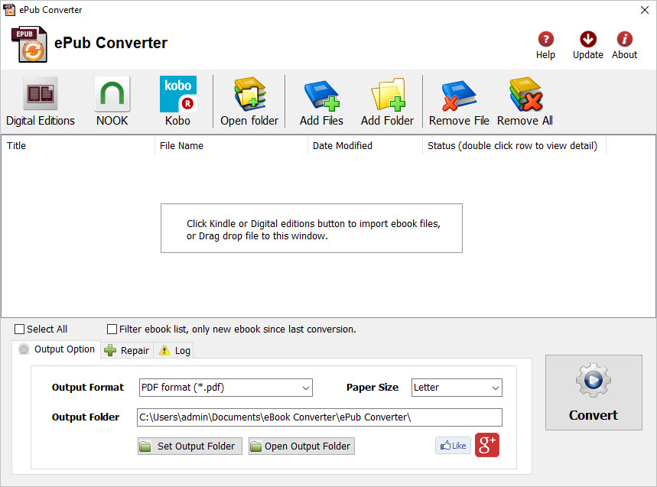Viewport: 657px width, 487px height.
Task: Sort by the File Name column header
Action: [x=231, y=146]
